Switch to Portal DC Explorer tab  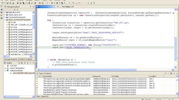25,59
